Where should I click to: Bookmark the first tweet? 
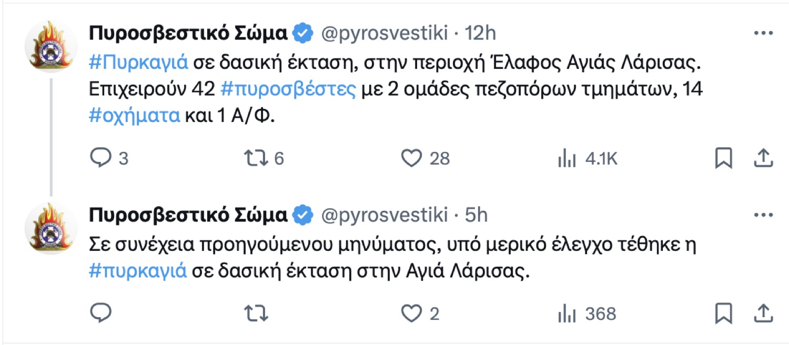(724, 158)
